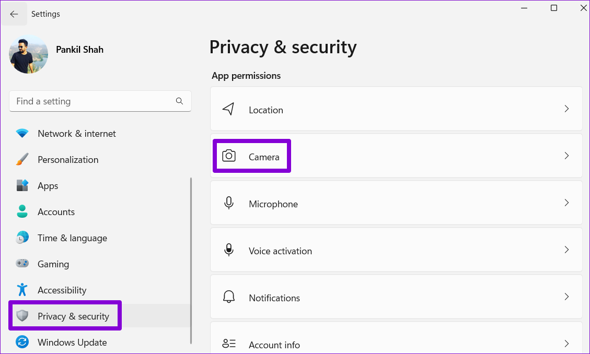Expand Location settings chevron
Viewport: 590px width, 354px height.
pos(566,109)
